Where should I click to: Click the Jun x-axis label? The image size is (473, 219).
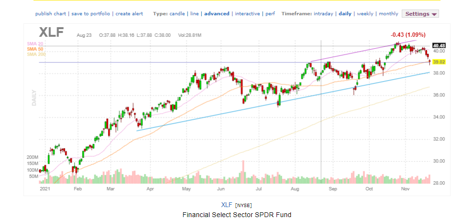point(221,189)
